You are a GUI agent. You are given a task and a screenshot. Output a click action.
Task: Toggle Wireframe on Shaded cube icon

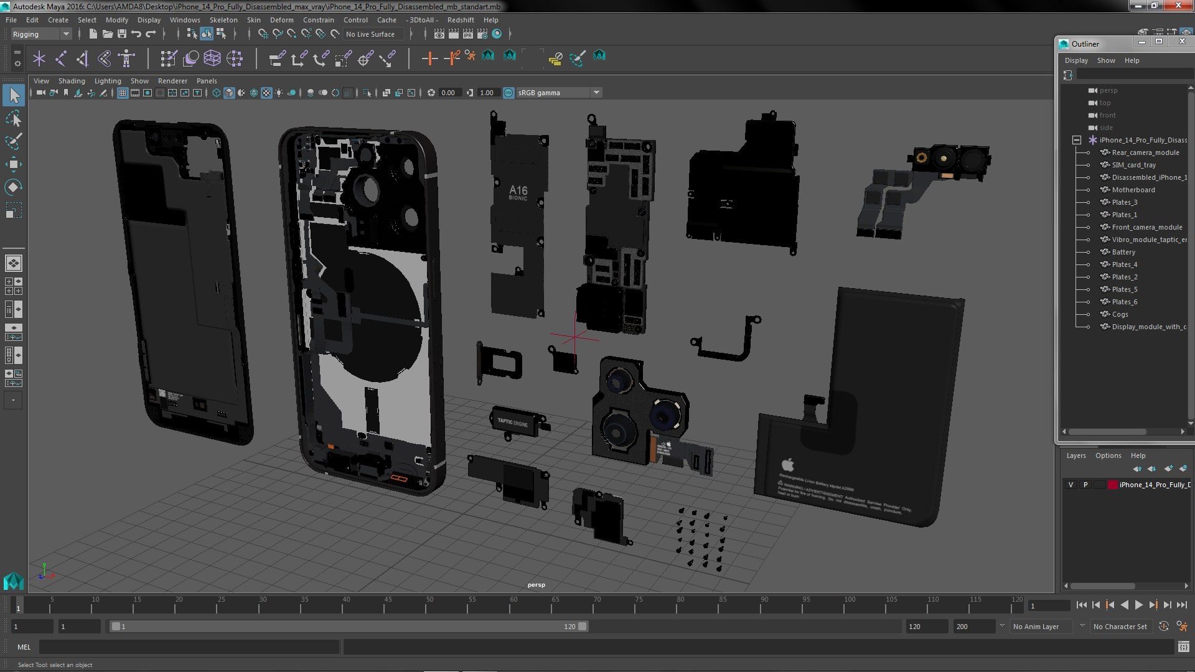point(254,93)
